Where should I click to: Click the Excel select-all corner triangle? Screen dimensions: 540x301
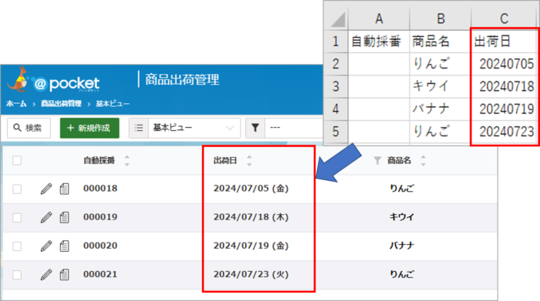[338, 19]
